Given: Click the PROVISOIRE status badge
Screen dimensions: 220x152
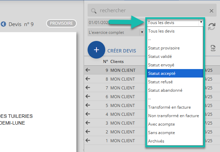Looking at the screenshot, I should click(x=61, y=23).
